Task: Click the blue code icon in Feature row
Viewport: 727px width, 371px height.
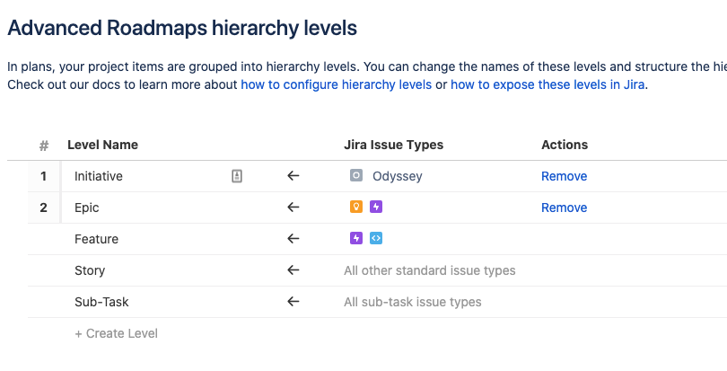Action: point(376,239)
